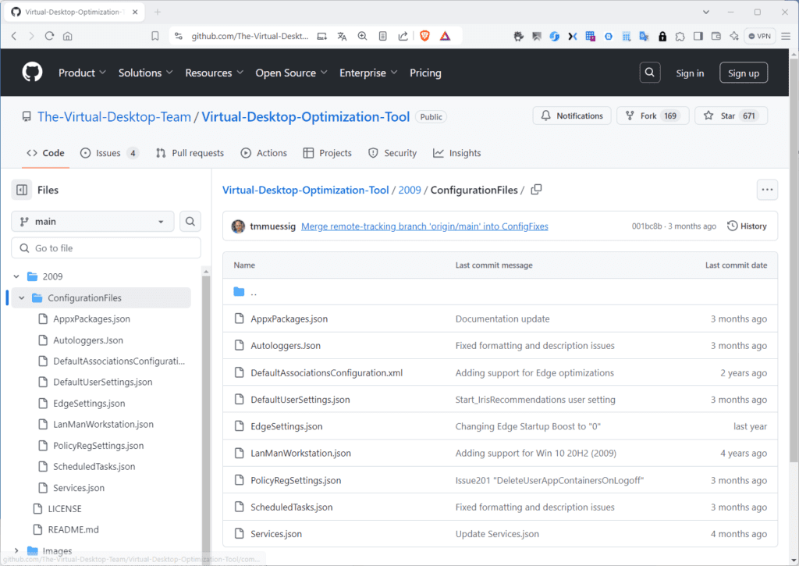
Task: Click the Leo AI sparkle icon
Action: click(x=734, y=36)
